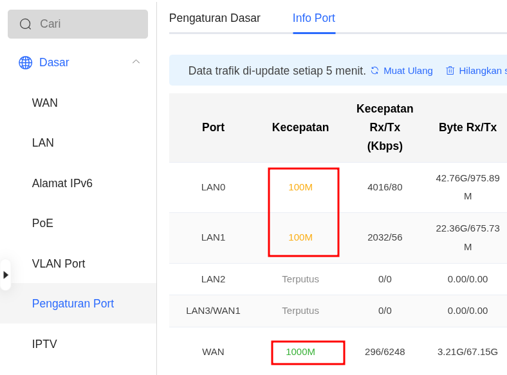
Task: Click the 296/6248 rate value
Action: tap(385, 352)
